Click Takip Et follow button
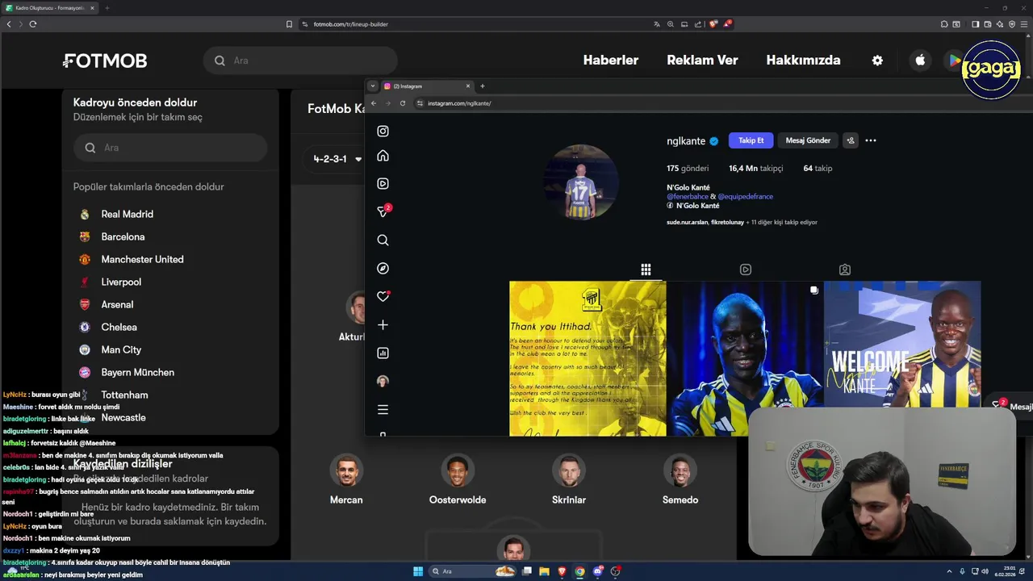The image size is (1033, 581). point(751,140)
